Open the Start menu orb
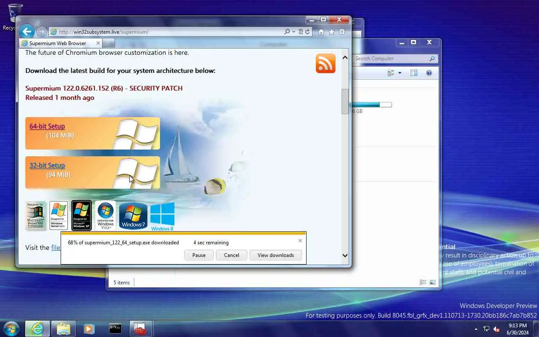The image size is (539, 337). [11, 329]
